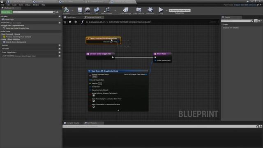This screenshot has width=263, height=148.
Task: Collapse the Grapple Data - Implementation category
Action: pyautogui.click(x=1, y=25)
